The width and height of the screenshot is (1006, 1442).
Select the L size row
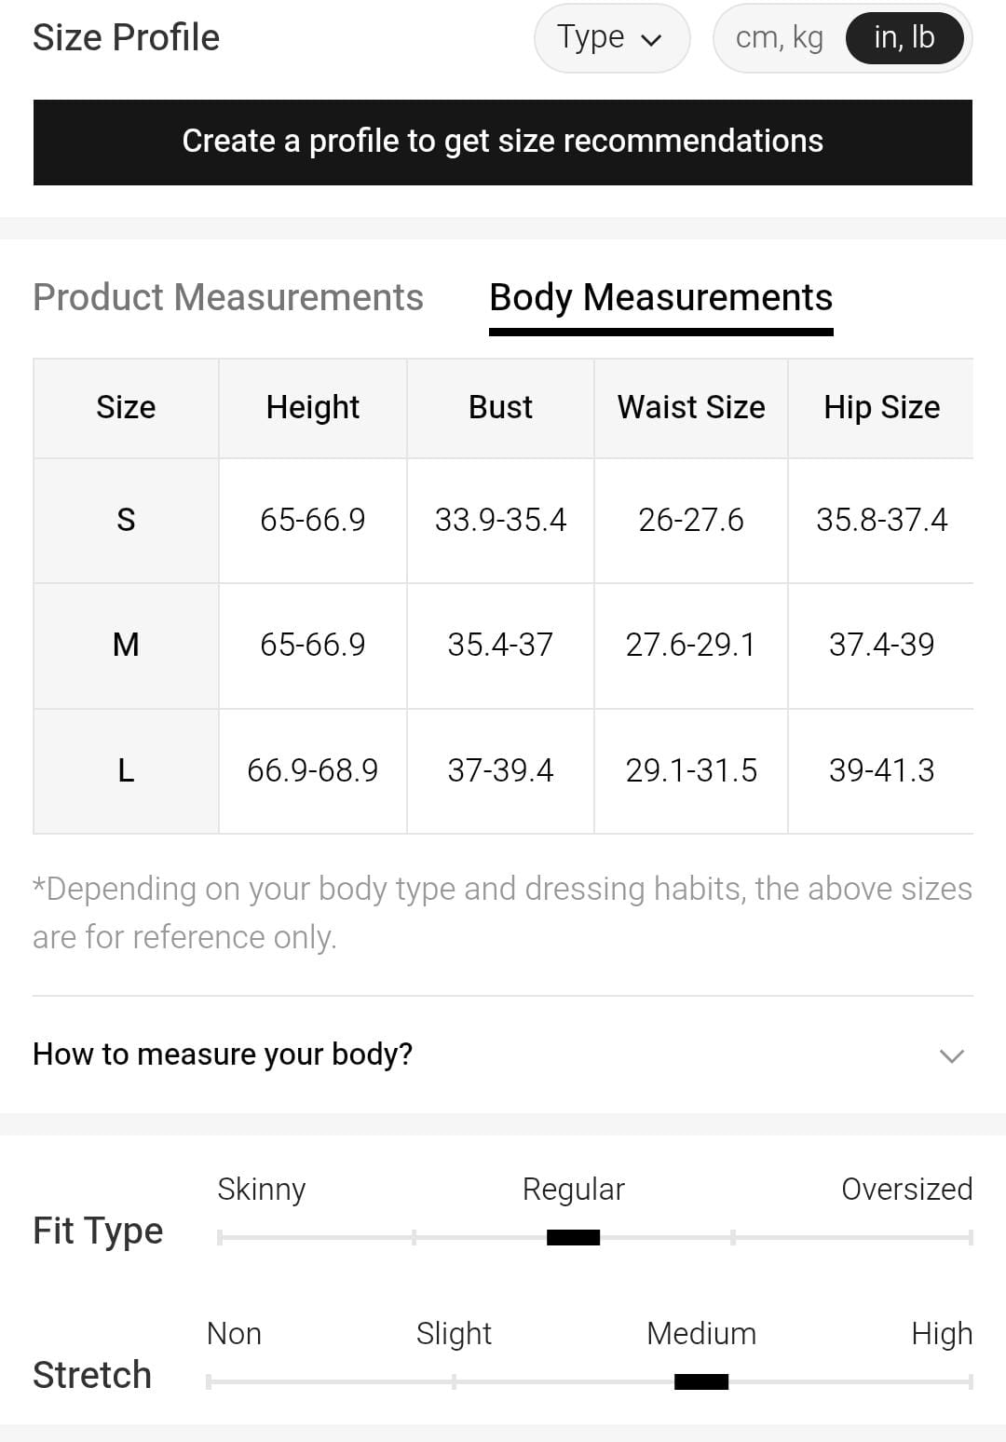(126, 770)
